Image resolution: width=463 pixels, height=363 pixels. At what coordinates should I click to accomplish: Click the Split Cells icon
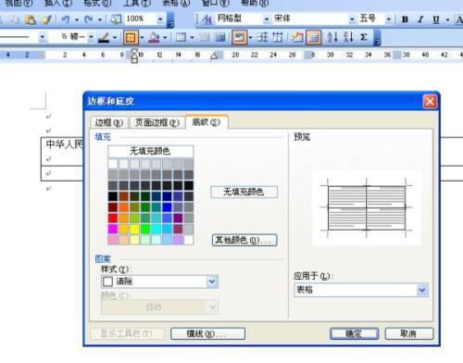point(219,38)
